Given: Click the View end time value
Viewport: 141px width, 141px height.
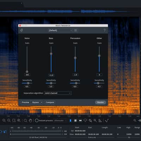Looking at the screenshot, I should point(93,134).
